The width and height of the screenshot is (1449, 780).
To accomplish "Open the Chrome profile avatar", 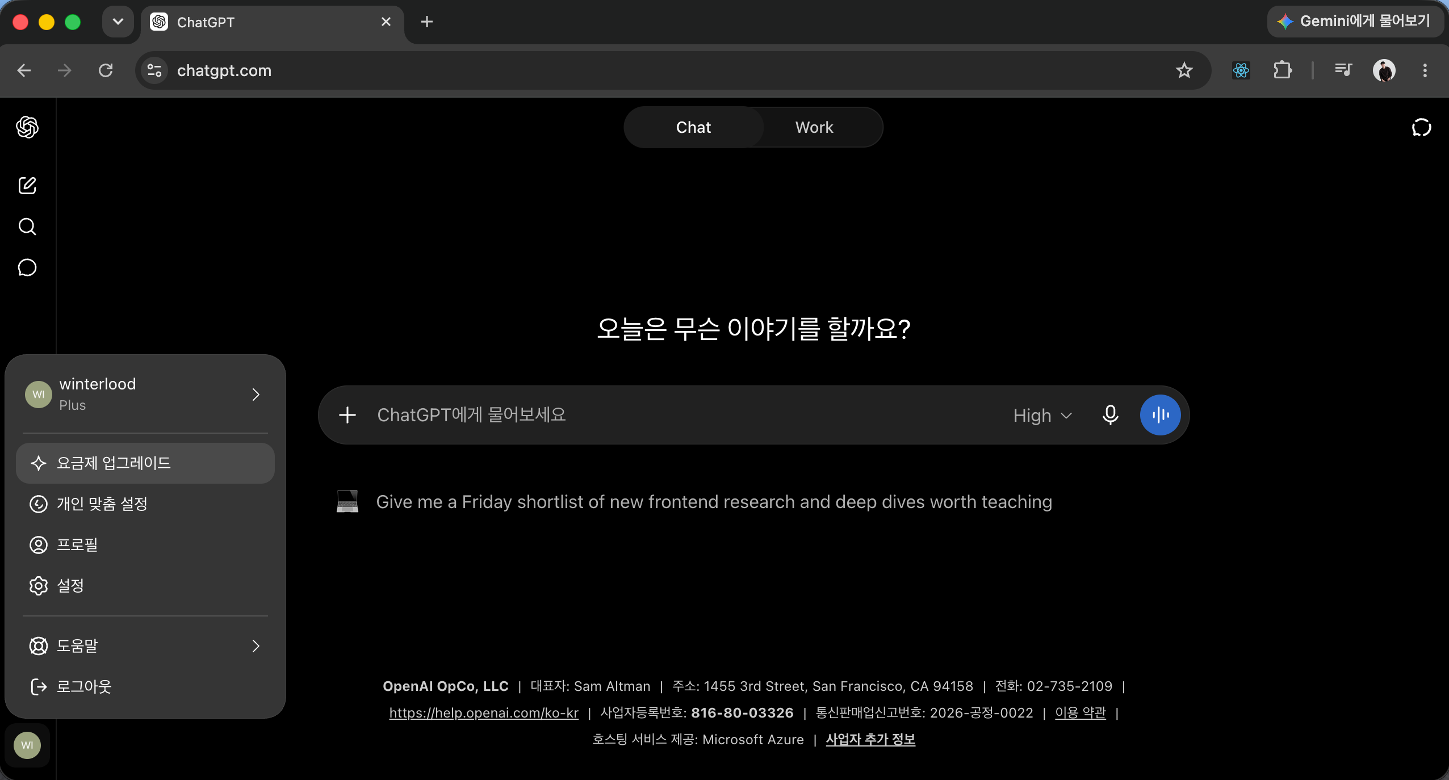I will coord(1384,70).
